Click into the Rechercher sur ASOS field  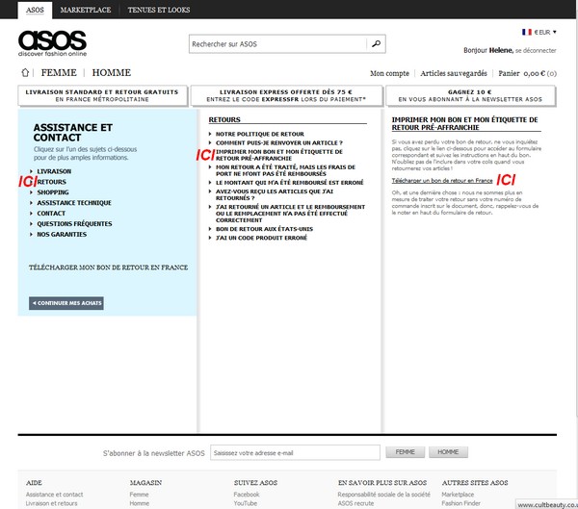277,44
